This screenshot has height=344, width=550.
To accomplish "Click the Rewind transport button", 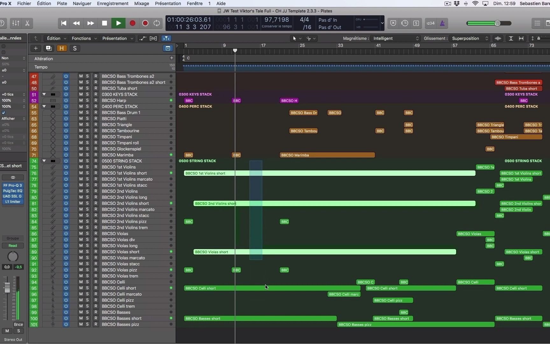I will pyautogui.click(x=76, y=23).
